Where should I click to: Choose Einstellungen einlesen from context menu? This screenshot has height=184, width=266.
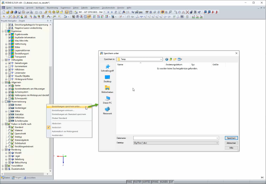63,110
